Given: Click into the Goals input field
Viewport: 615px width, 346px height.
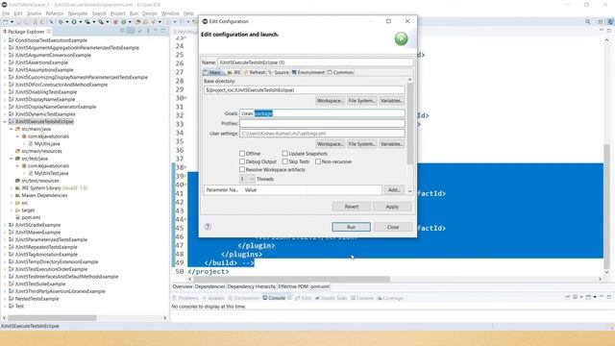Looking at the screenshot, I should [x=322, y=113].
